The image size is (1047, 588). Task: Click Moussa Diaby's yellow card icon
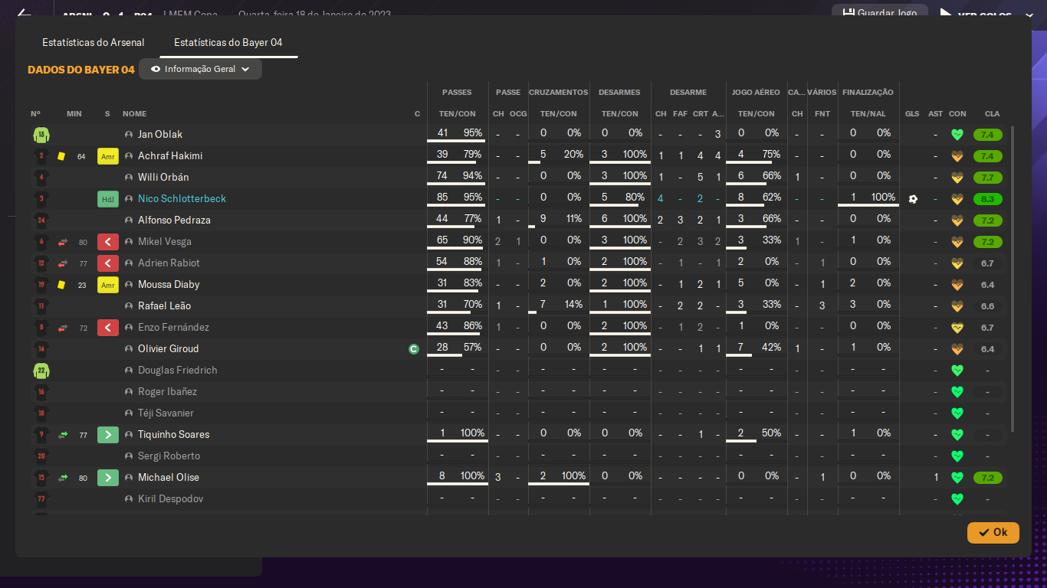pyautogui.click(x=61, y=285)
